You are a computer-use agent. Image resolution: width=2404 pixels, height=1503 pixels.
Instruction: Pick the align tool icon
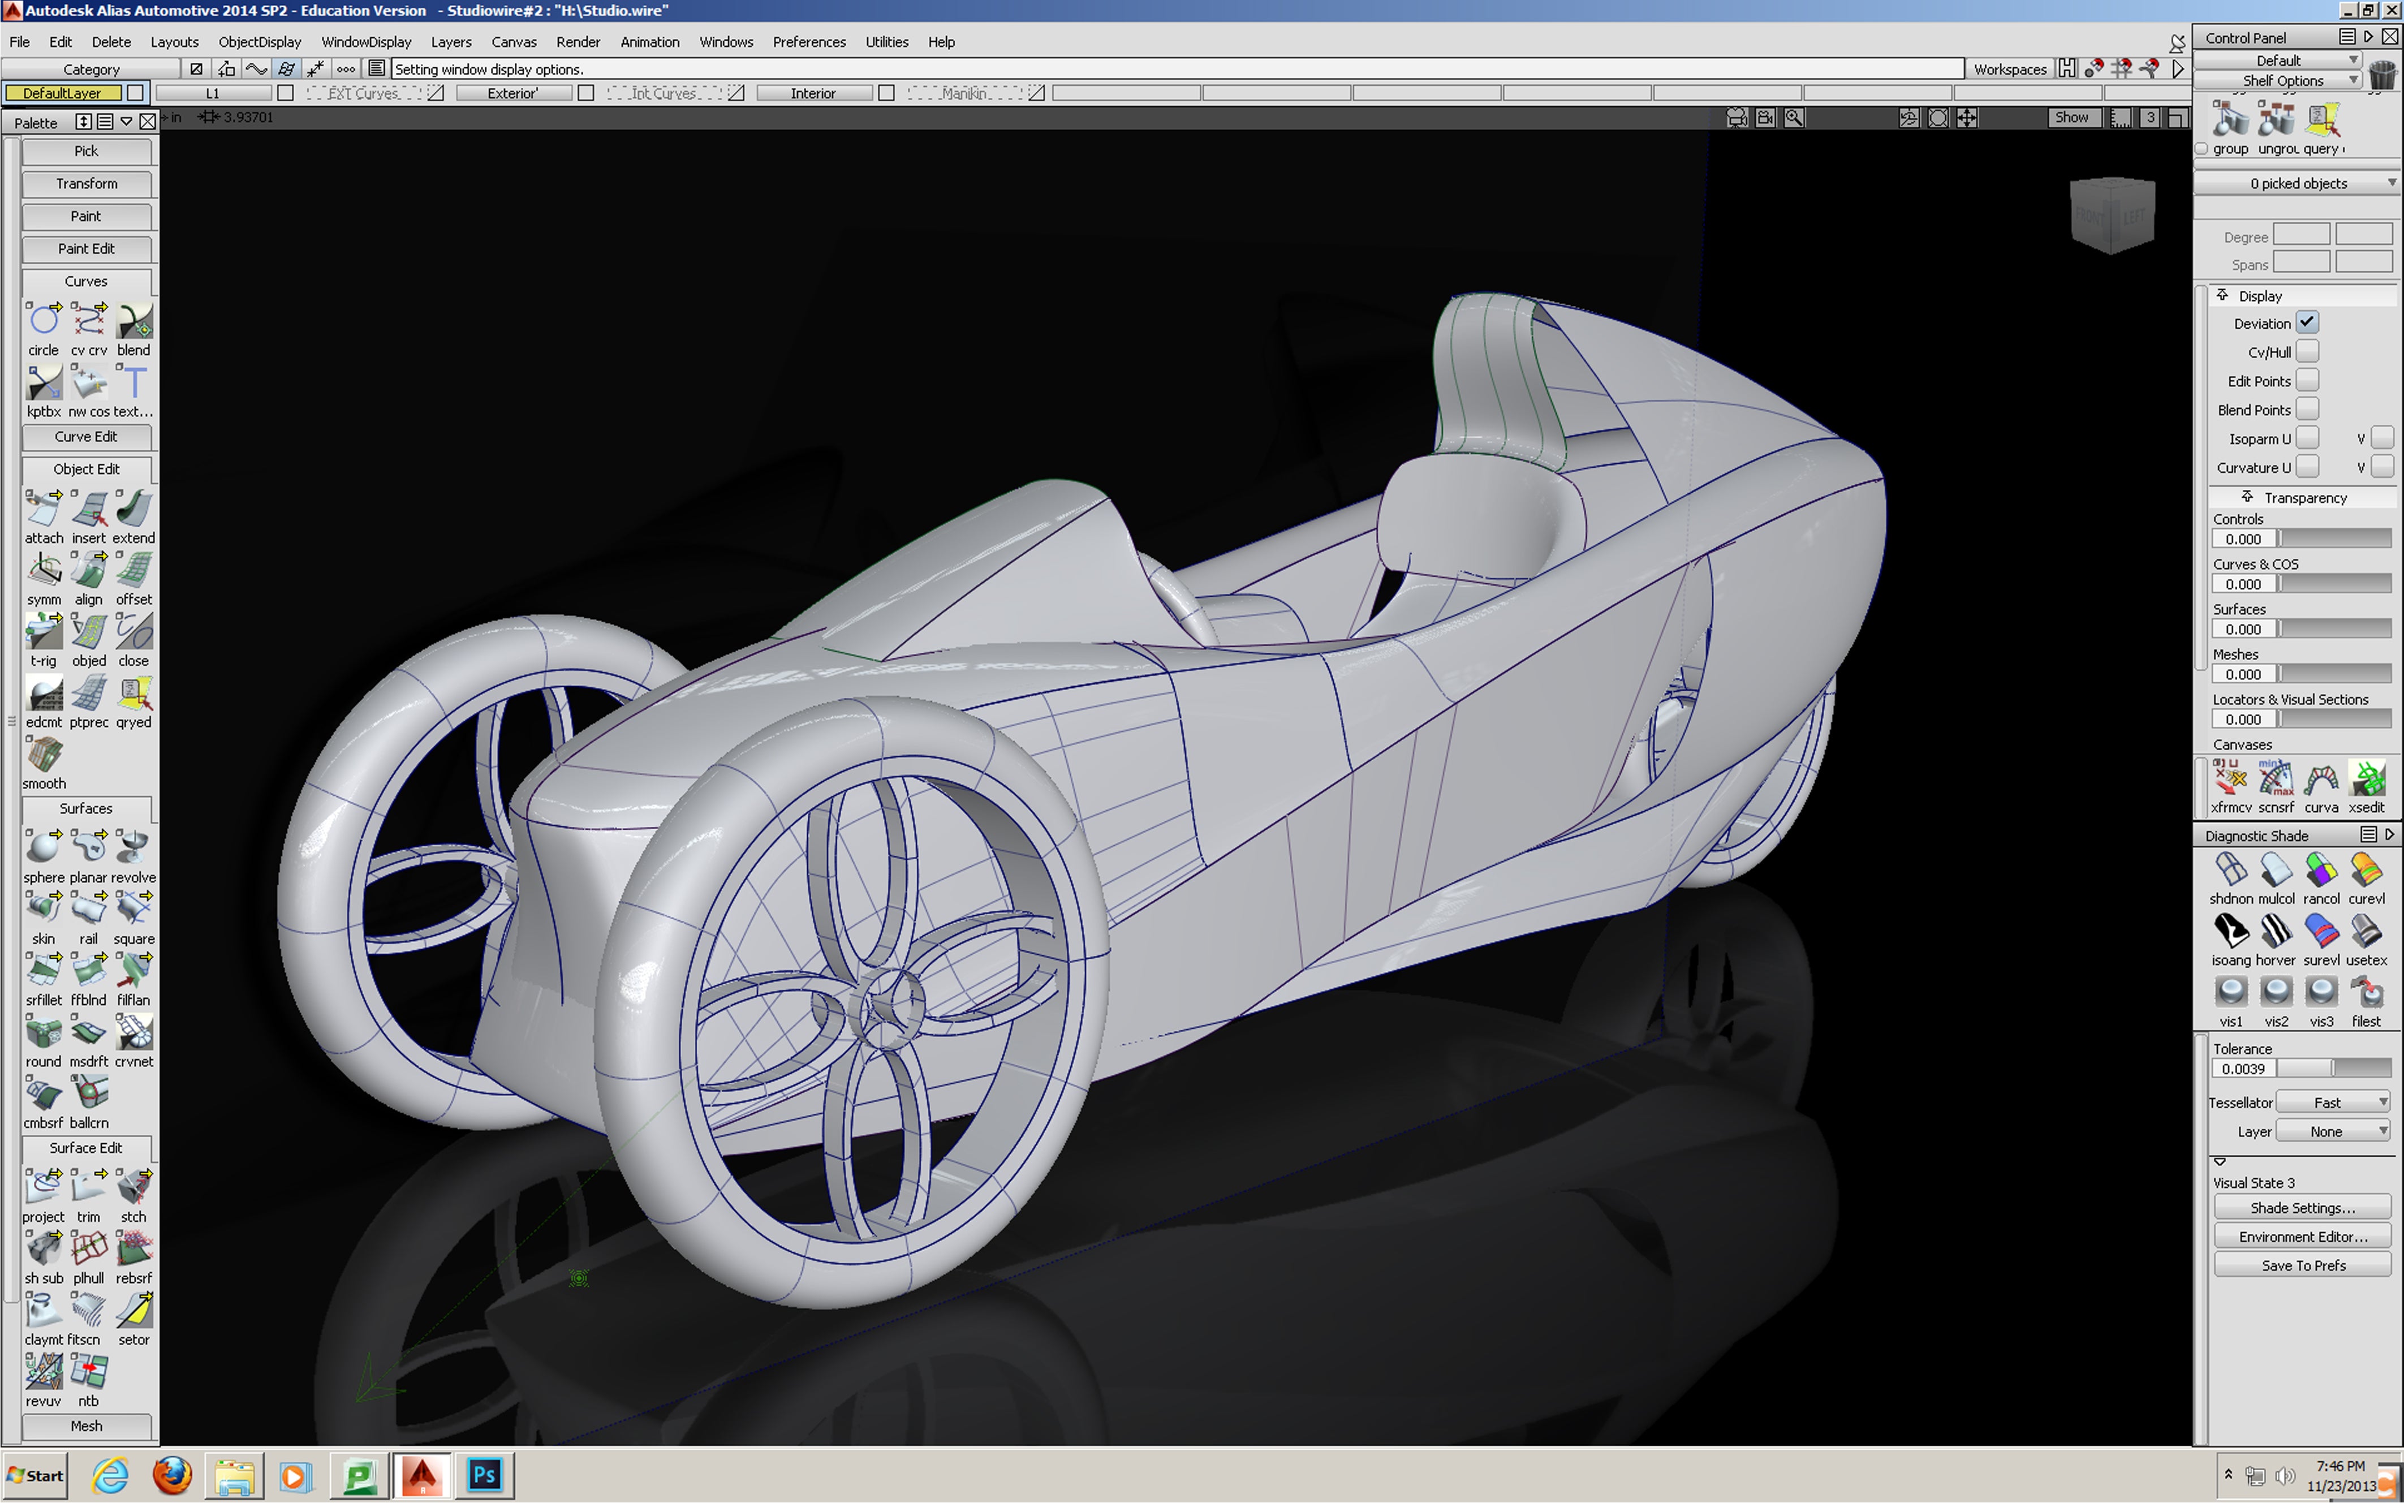click(x=88, y=571)
